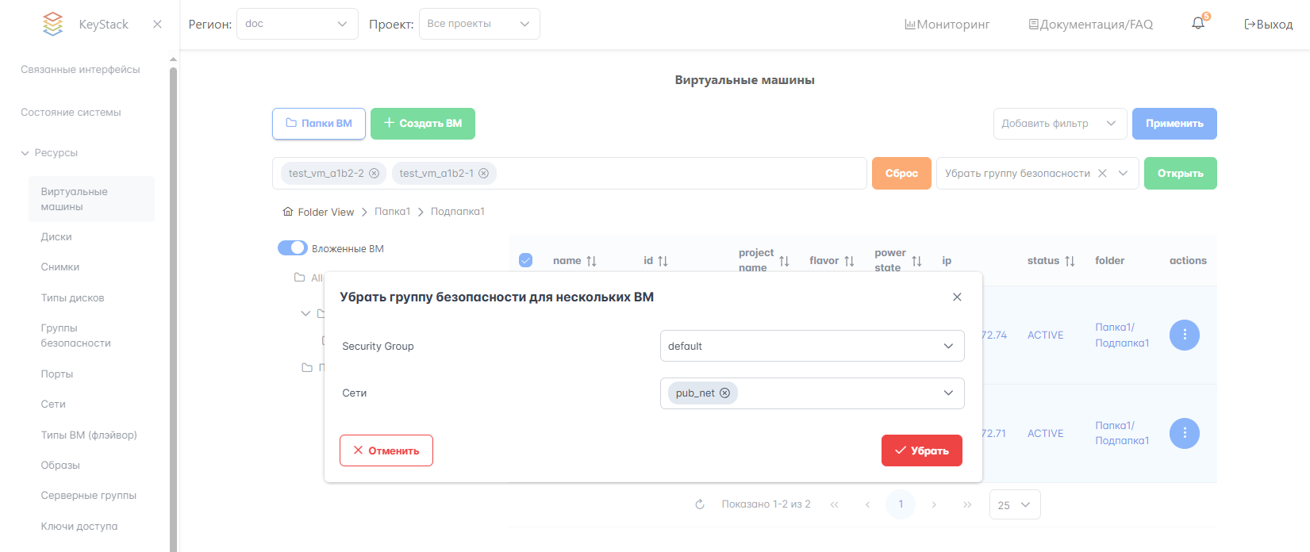1310x552 pixels.
Task: Open the notifications bell
Action: tap(1198, 24)
